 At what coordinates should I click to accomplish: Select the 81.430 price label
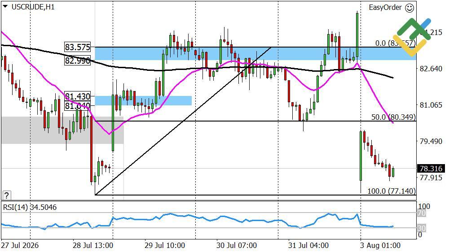click(77, 96)
